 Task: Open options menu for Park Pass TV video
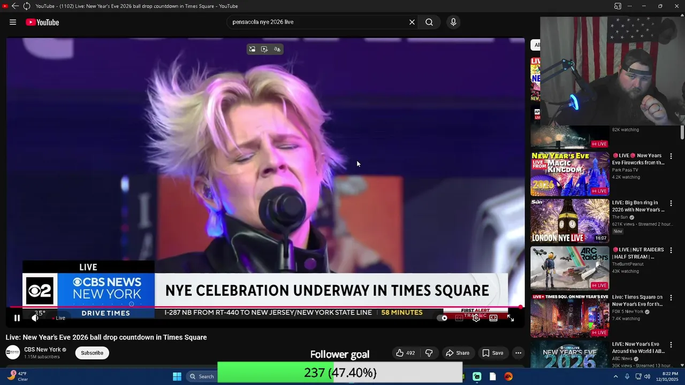tap(671, 156)
